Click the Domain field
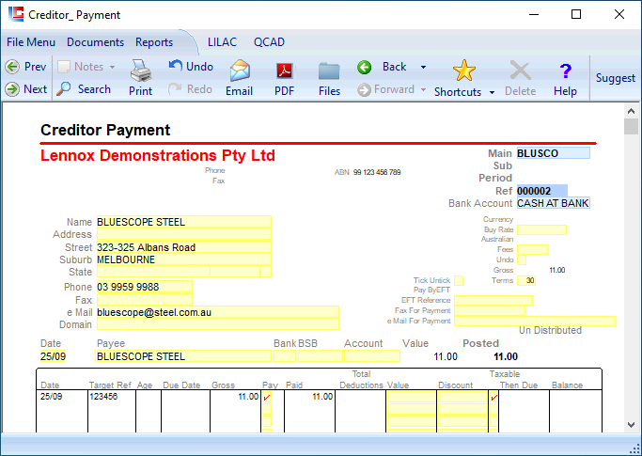The image size is (642, 456). (x=218, y=324)
